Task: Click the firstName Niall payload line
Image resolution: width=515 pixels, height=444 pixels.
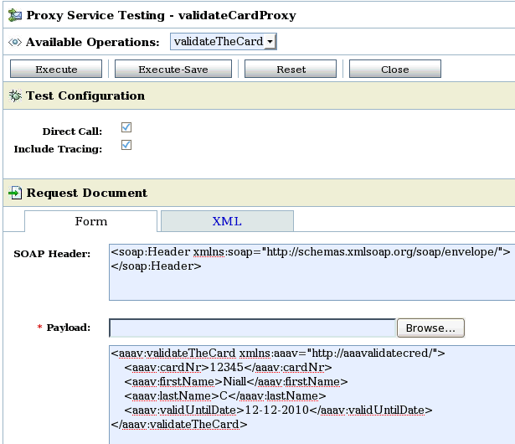Action: click(236, 381)
